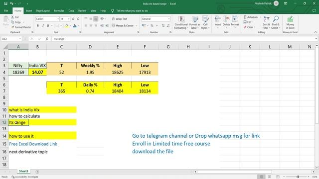Viewport: 319px width, 179px height.
Task: Toggle Wrap Text
Action: [x=120, y=19]
